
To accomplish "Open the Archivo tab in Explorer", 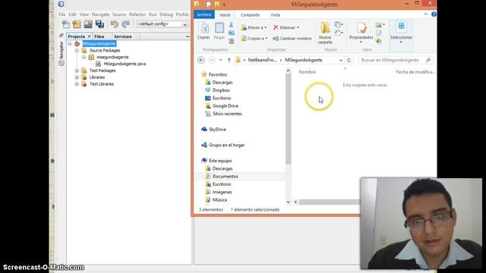I will [x=204, y=14].
